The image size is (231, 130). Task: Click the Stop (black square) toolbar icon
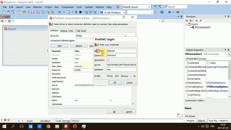[x=80, y=12]
